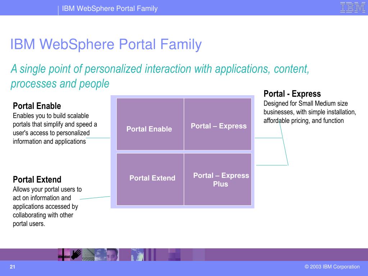Select the Portal – Express purple box
Image resolution: width=368 pixels, height=276 pixels.
pyautogui.click(x=218, y=124)
